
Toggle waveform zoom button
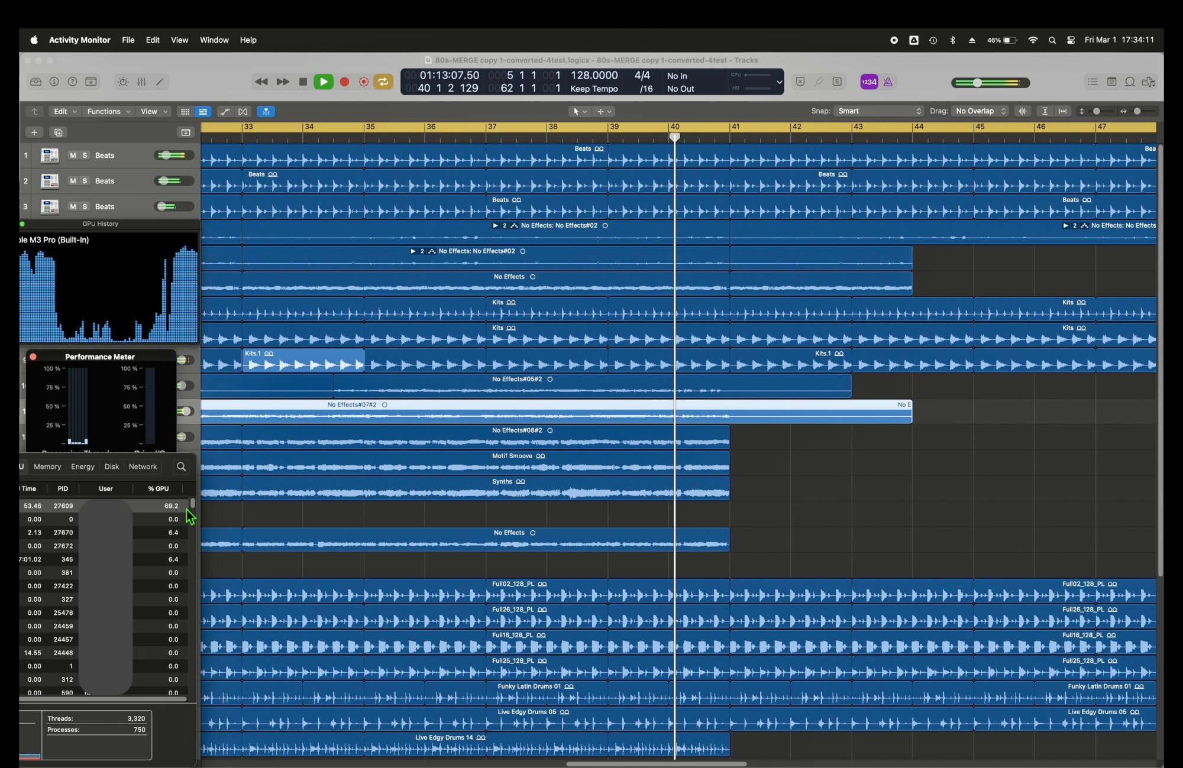tap(1023, 111)
